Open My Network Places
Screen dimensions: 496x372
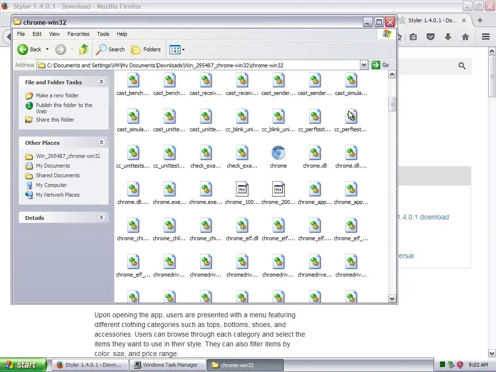[x=58, y=195]
